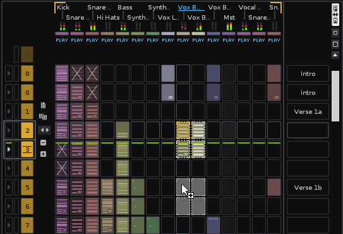Select sequence number 5 button
Image resolution: width=343 pixels, height=234 pixels.
tap(27, 187)
